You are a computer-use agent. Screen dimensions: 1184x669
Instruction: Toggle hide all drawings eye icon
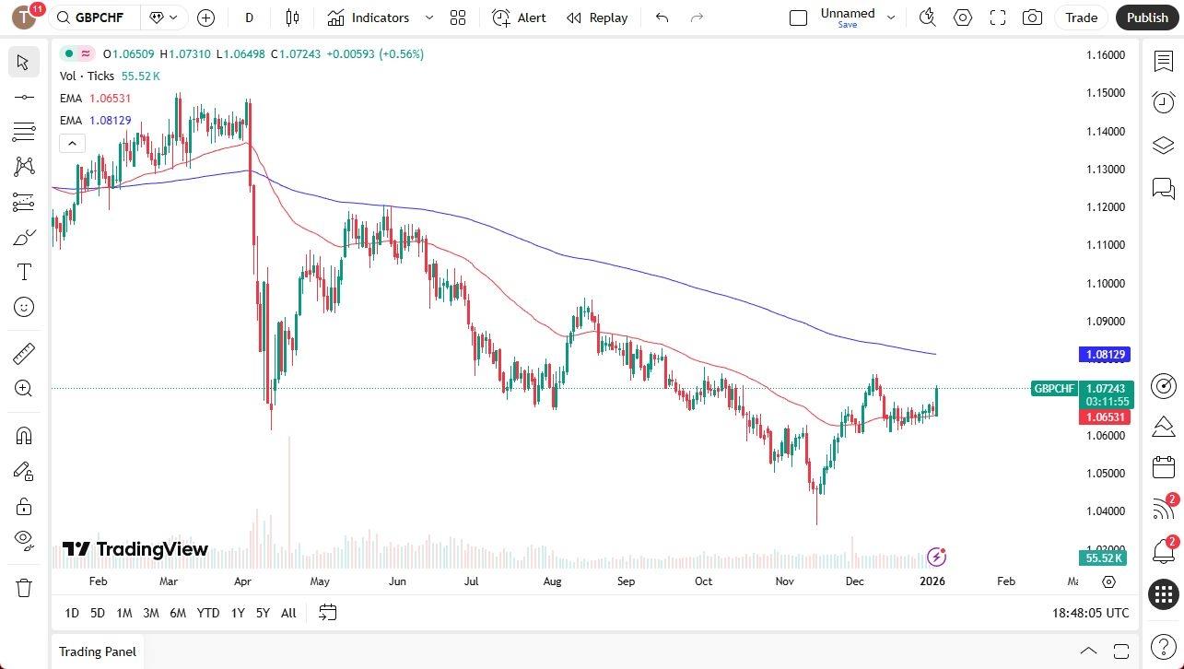click(x=24, y=540)
